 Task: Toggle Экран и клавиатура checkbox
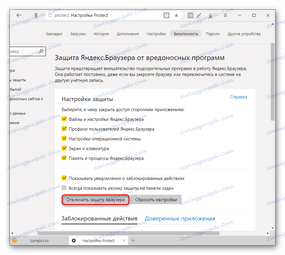click(64, 148)
